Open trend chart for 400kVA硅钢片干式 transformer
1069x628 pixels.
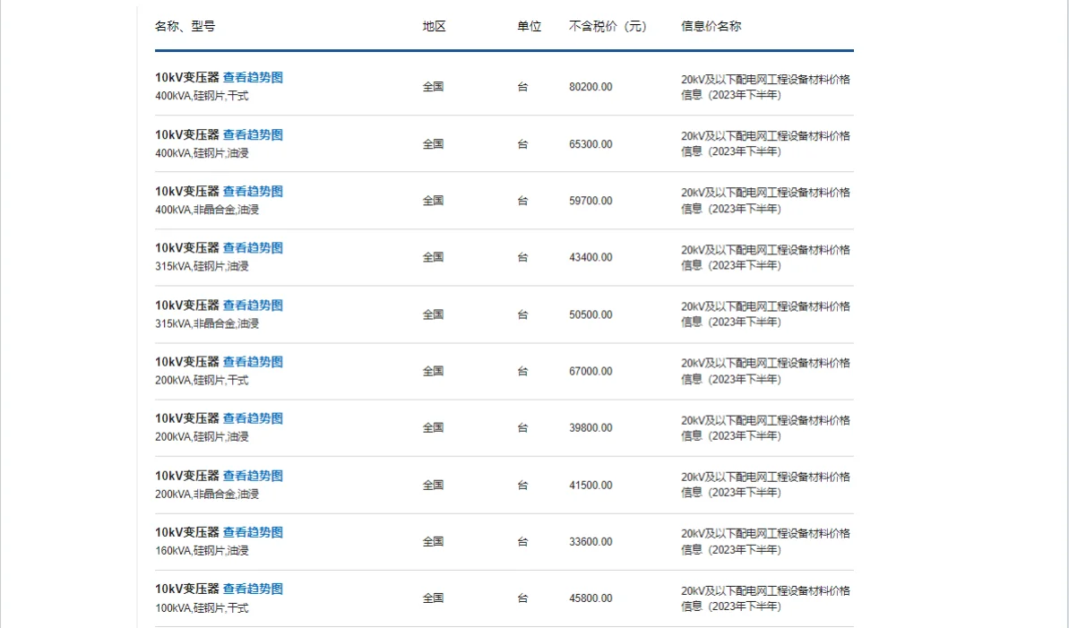[x=254, y=77]
